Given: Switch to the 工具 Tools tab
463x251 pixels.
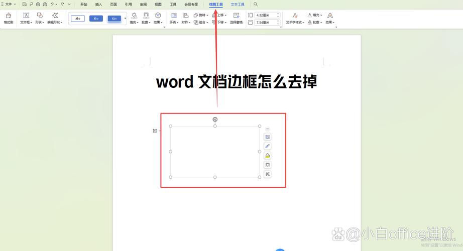Looking at the screenshot, I should pyautogui.click(x=173, y=5).
